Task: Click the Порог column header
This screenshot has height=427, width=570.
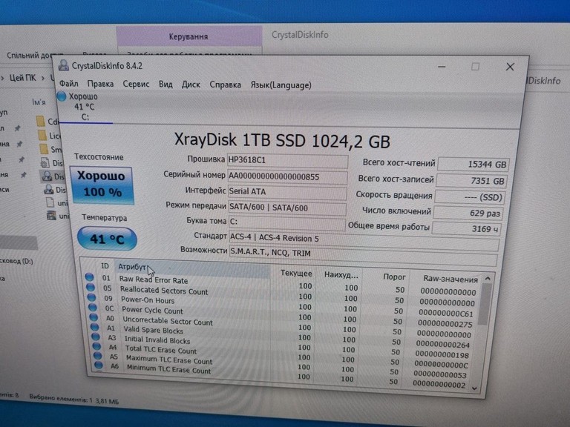Action: click(394, 277)
